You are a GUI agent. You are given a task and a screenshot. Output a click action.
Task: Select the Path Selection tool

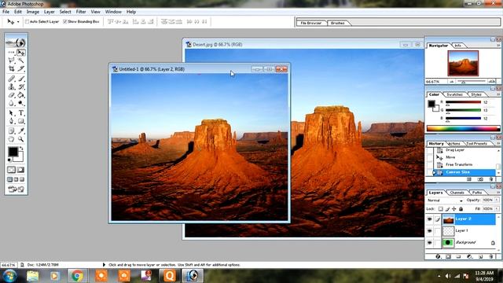click(x=12, y=113)
